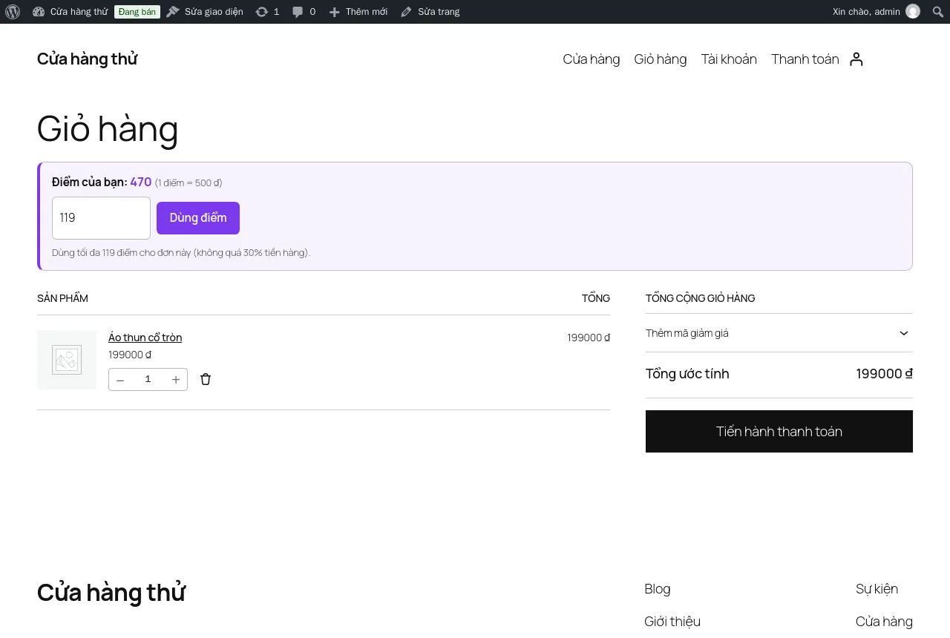The image size is (950, 638).
Task: Click the footer Cửa hàng thử title
Action: [111, 593]
